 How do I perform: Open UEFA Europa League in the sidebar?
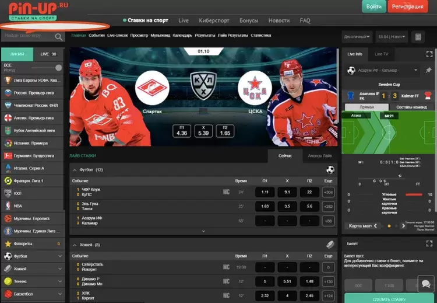click(x=32, y=81)
